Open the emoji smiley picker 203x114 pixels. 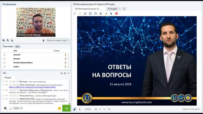[x=60, y=108]
